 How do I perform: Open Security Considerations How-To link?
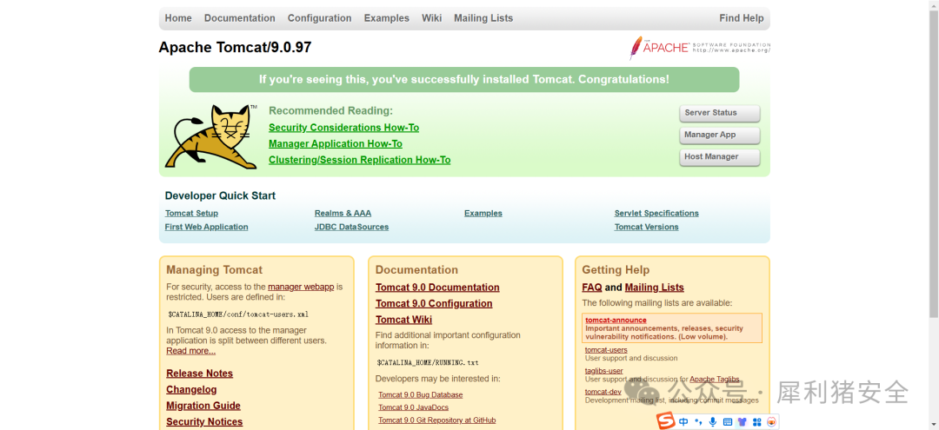pos(343,128)
